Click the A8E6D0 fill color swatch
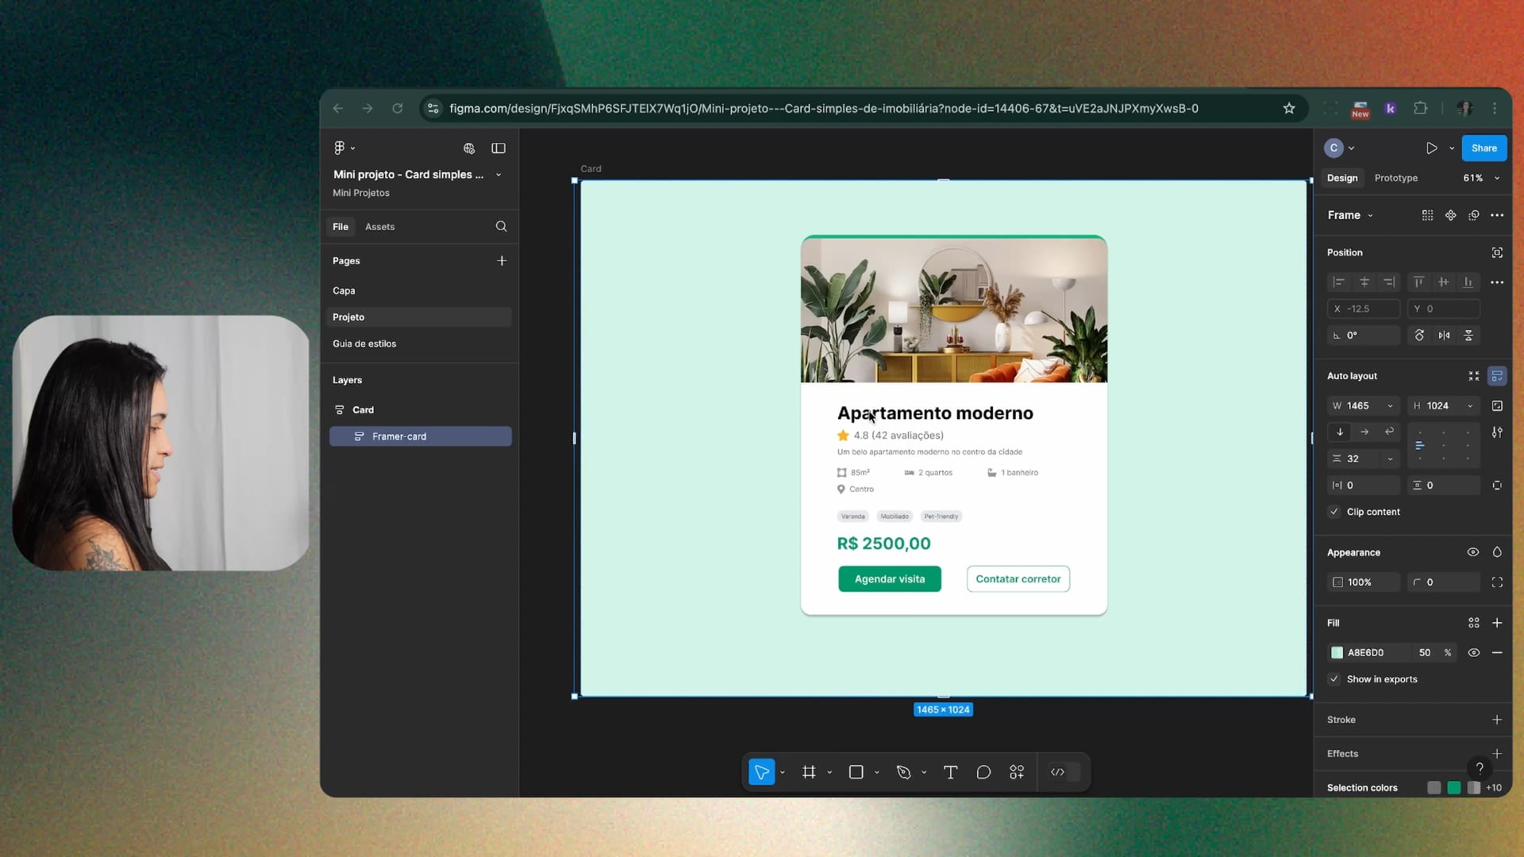The width and height of the screenshot is (1524, 857). (1337, 652)
